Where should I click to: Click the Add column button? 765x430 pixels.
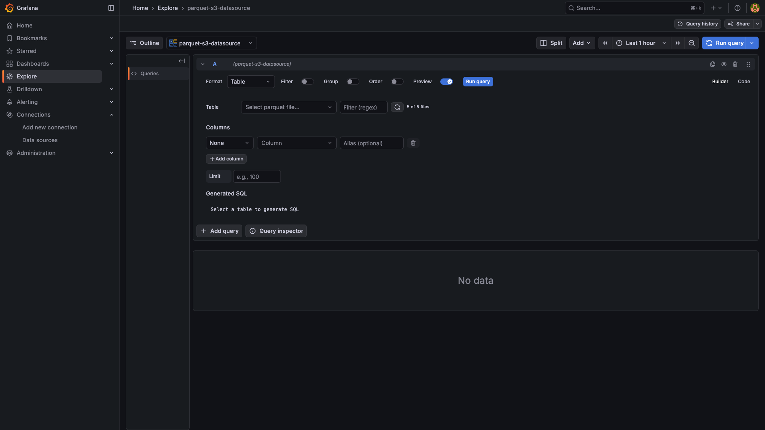coord(226,159)
